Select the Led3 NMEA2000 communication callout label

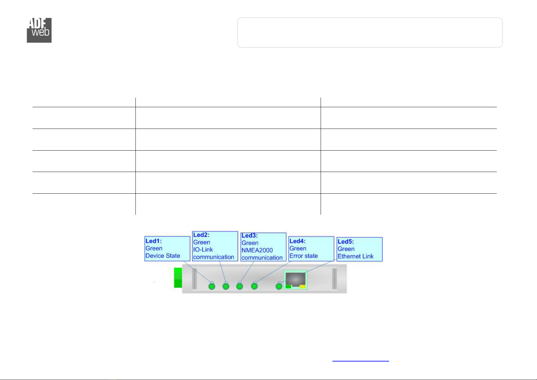[x=263, y=247]
